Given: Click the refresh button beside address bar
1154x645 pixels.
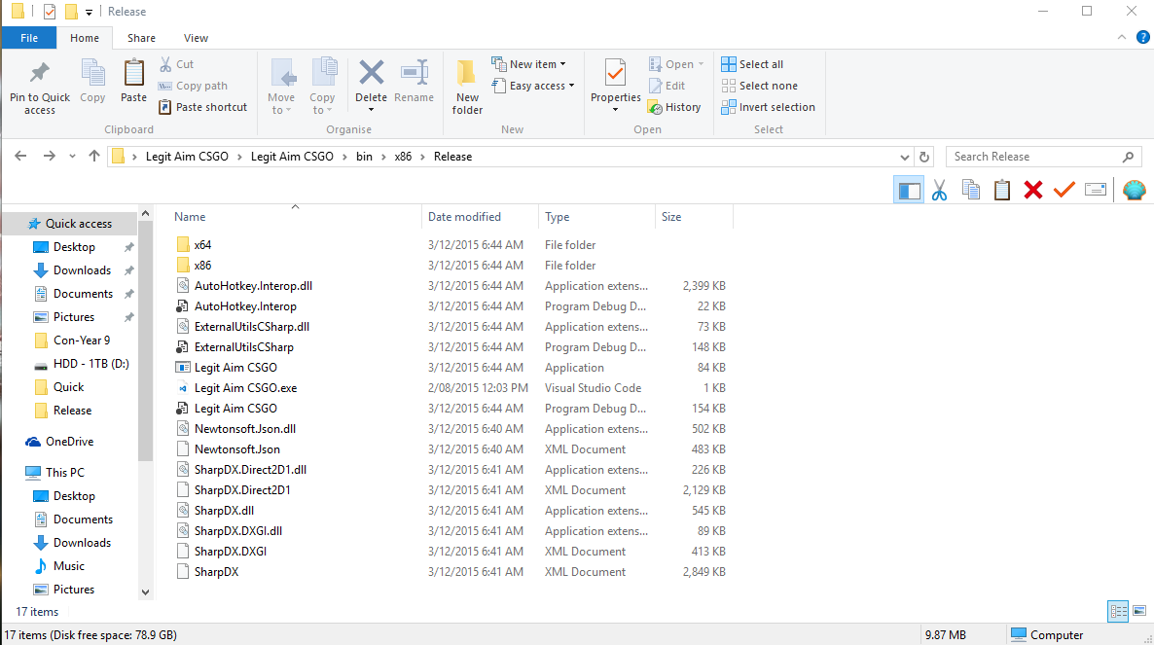Looking at the screenshot, I should 924,157.
